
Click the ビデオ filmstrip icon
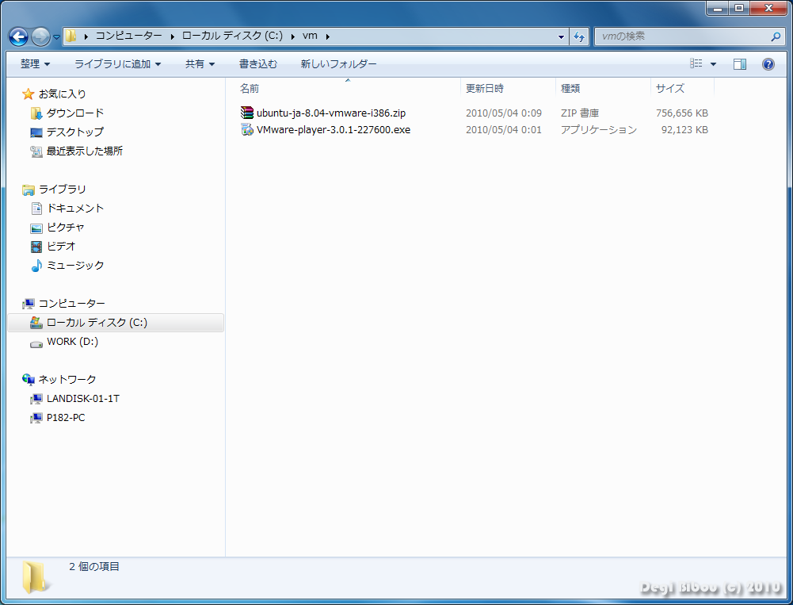click(x=36, y=247)
